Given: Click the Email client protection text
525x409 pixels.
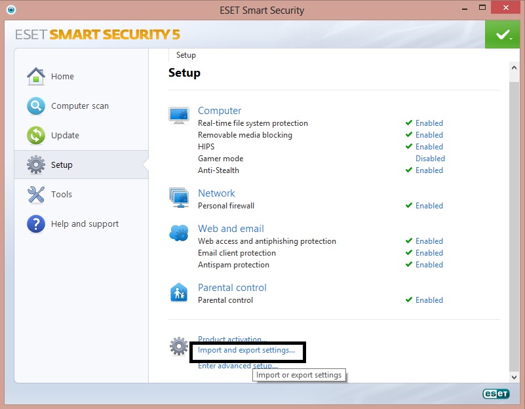Looking at the screenshot, I should click(x=237, y=253).
